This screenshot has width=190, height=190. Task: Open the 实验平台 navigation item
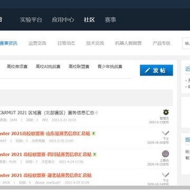pos(31,20)
